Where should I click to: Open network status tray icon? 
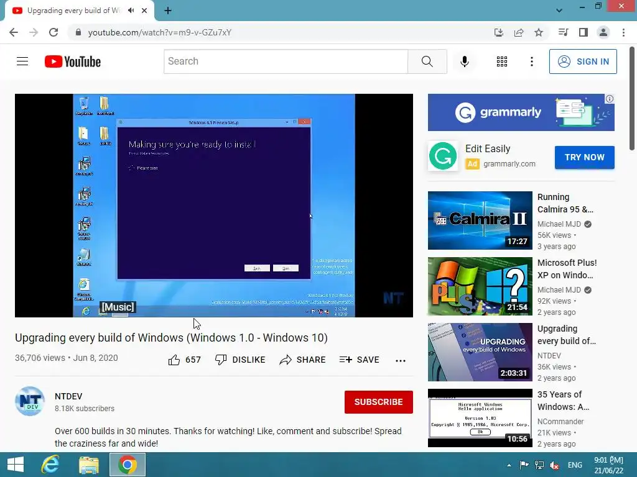539,465
